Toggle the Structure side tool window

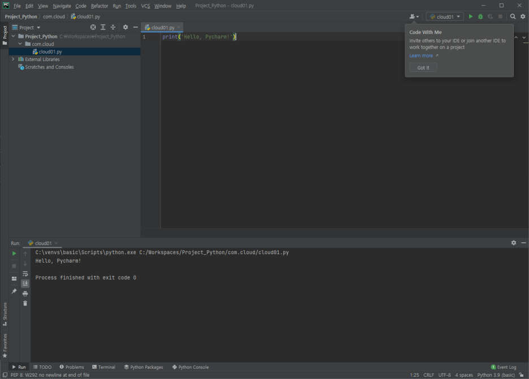click(5, 314)
